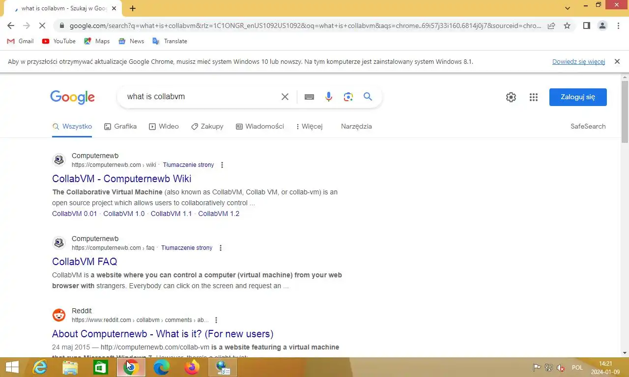Open YouTube bookmark

tap(59, 41)
